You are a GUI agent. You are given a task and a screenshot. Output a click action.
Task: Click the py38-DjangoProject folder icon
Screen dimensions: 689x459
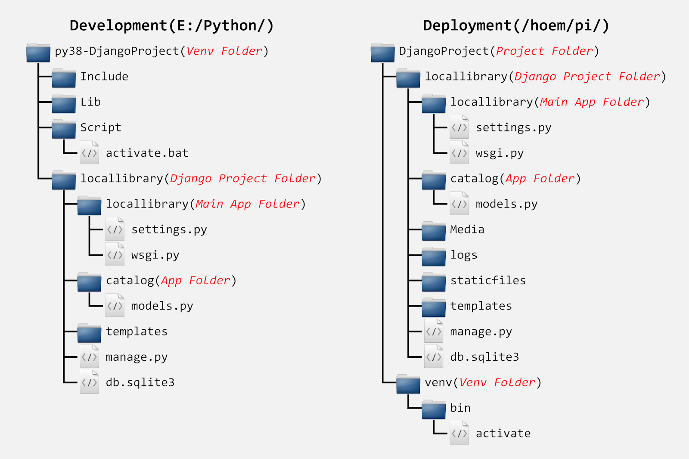coord(38,52)
